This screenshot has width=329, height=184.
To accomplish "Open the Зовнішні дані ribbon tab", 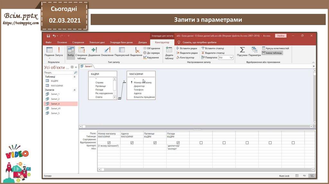I will (x=97, y=42).
